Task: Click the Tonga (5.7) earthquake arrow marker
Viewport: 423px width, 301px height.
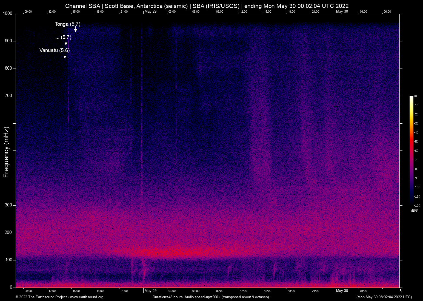Action: 76,29
